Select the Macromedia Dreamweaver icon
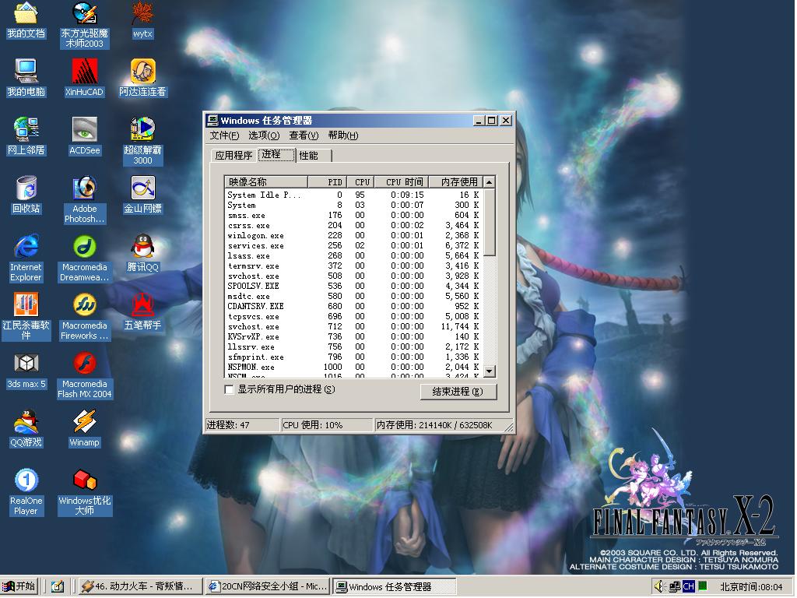This screenshot has width=797, height=598. (84, 259)
